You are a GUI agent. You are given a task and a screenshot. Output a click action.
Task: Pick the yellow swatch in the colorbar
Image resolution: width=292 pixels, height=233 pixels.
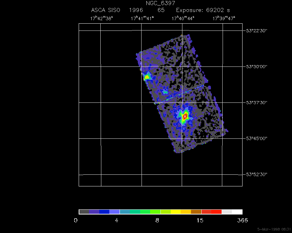(176, 212)
